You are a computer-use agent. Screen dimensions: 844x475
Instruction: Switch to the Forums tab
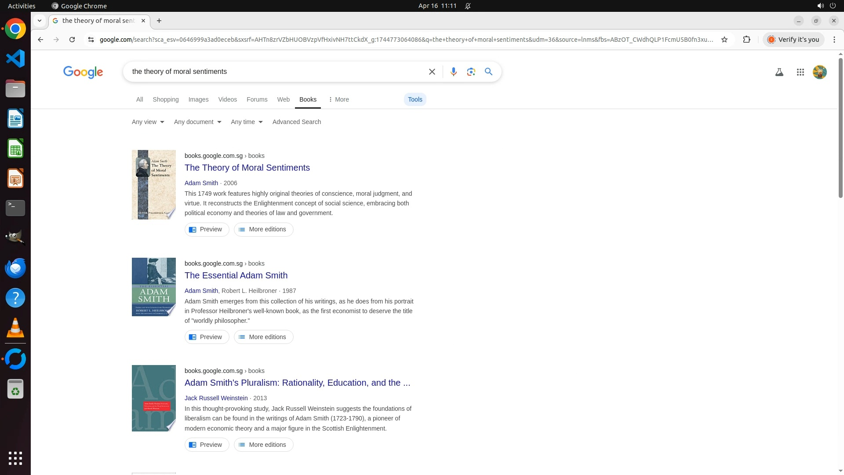click(257, 99)
